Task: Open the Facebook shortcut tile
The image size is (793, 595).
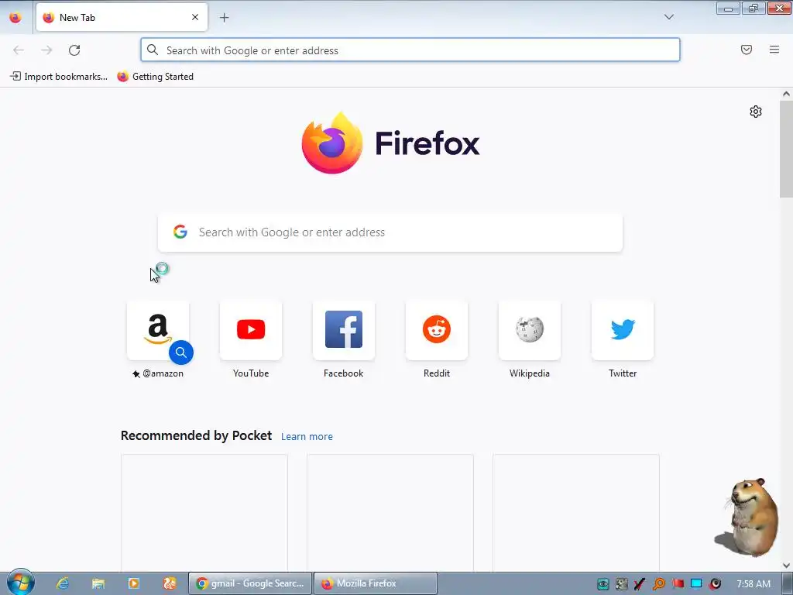Action: 344,330
